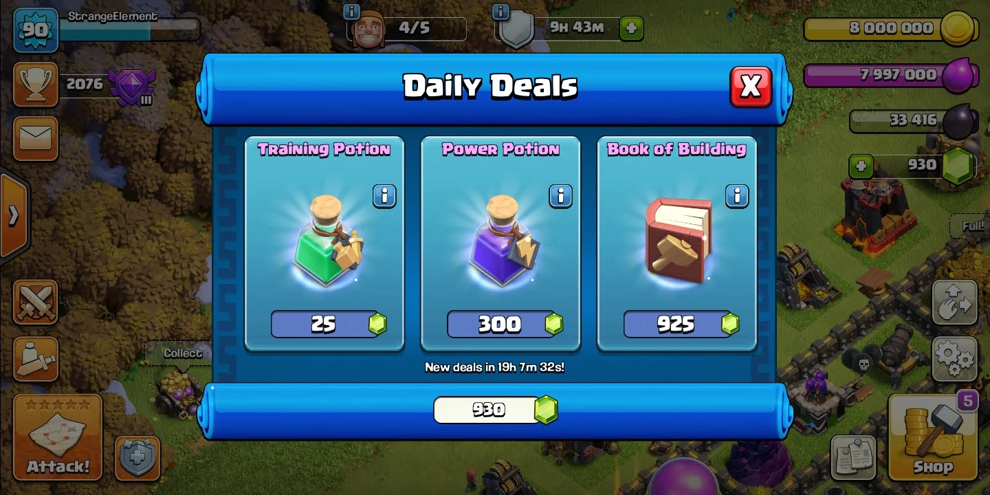Open the settings gears icon
Viewport: 990px width, 495px height.
pos(955,359)
